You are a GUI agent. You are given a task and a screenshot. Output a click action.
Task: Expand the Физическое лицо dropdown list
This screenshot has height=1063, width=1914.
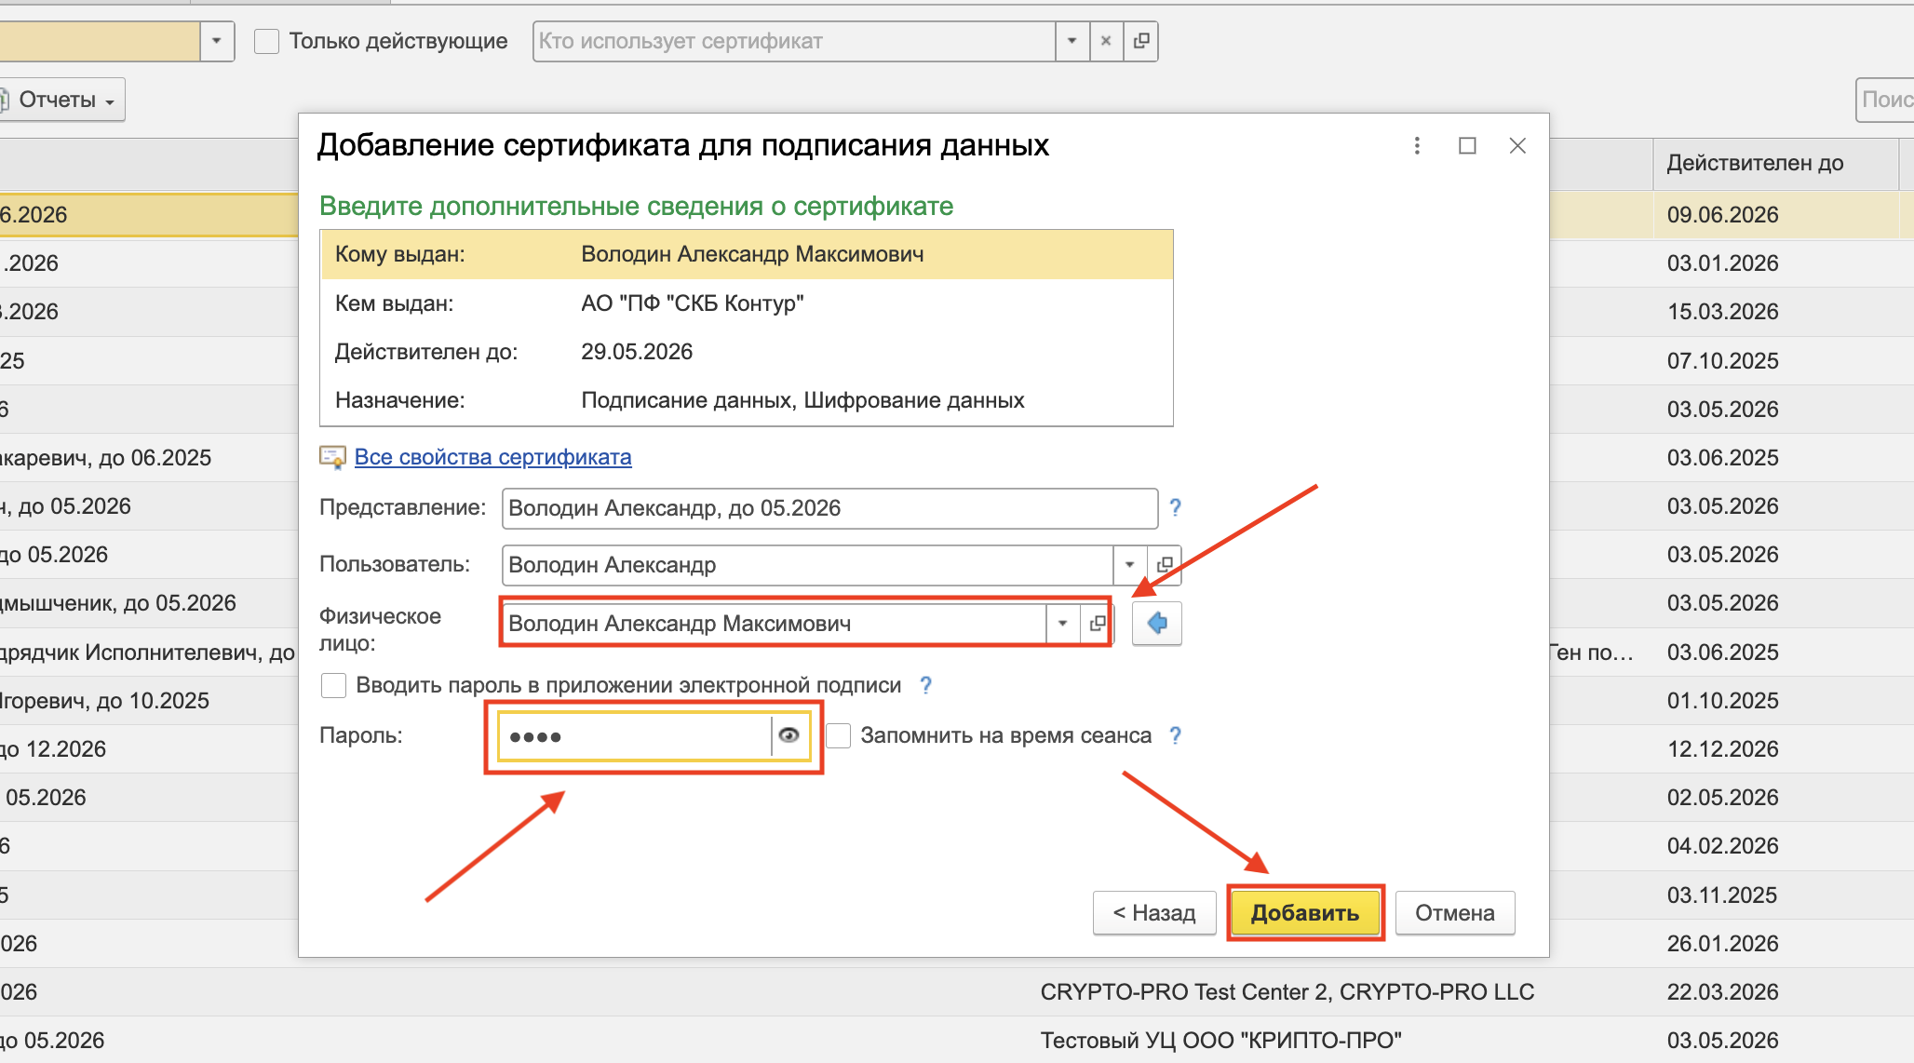click(x=1062, y=623)
